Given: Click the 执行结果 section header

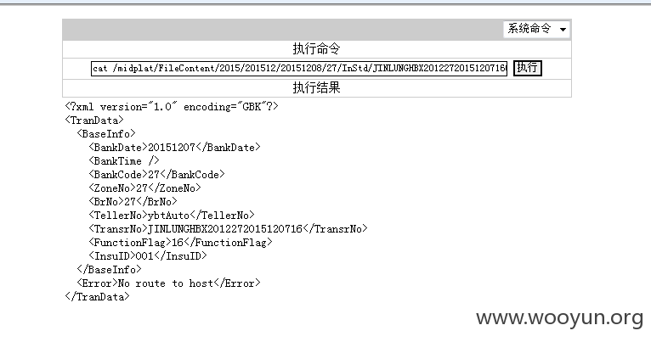Looking at the screenshot, I should pos(316,87).
